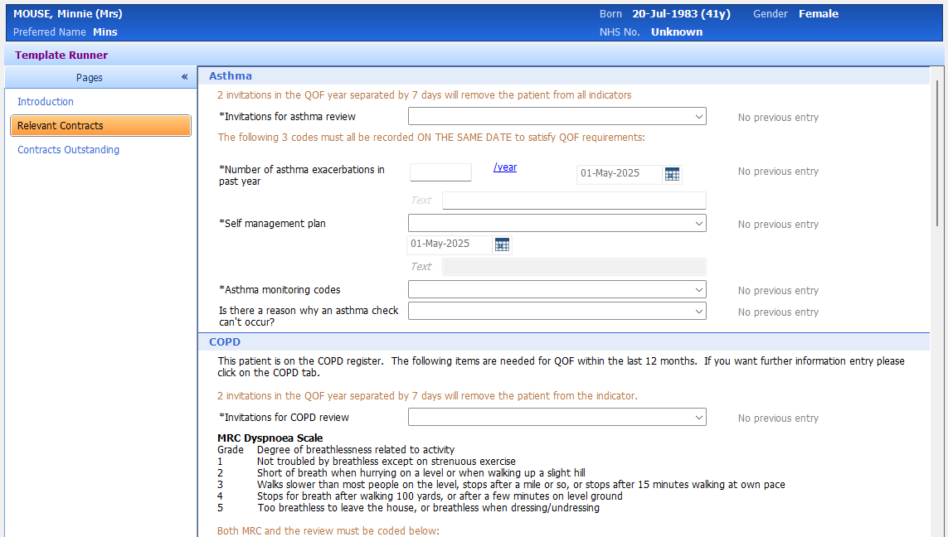
Task: Open reason asthma check can't occur dropdown
Action: click(557, 311)
